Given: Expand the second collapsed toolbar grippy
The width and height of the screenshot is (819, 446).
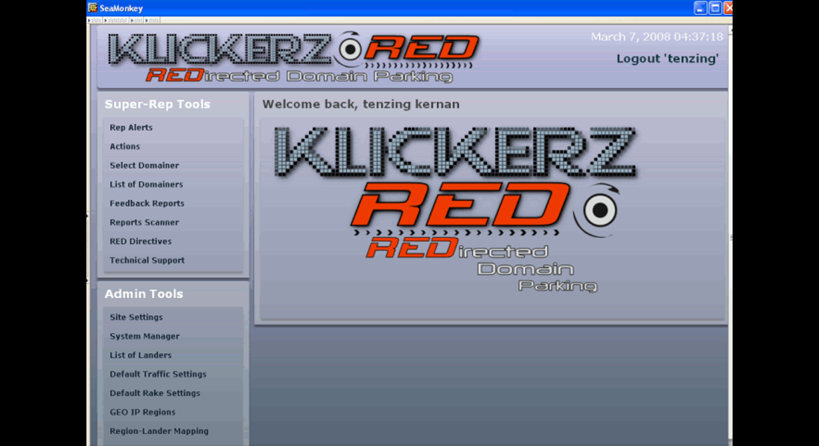Looking at the screenshot, I should click(114, 20).
